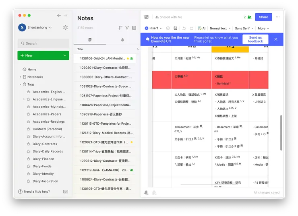Click the Title column header

point(80,49)
